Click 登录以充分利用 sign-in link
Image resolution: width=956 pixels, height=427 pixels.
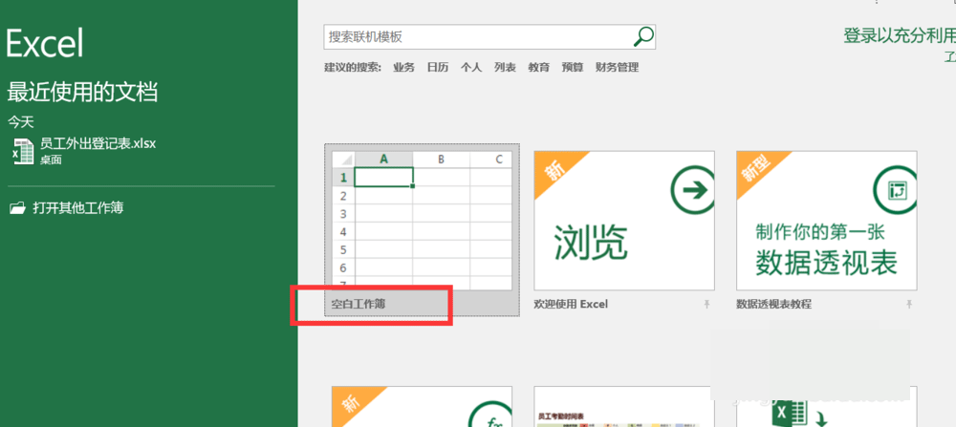[900, 36]
